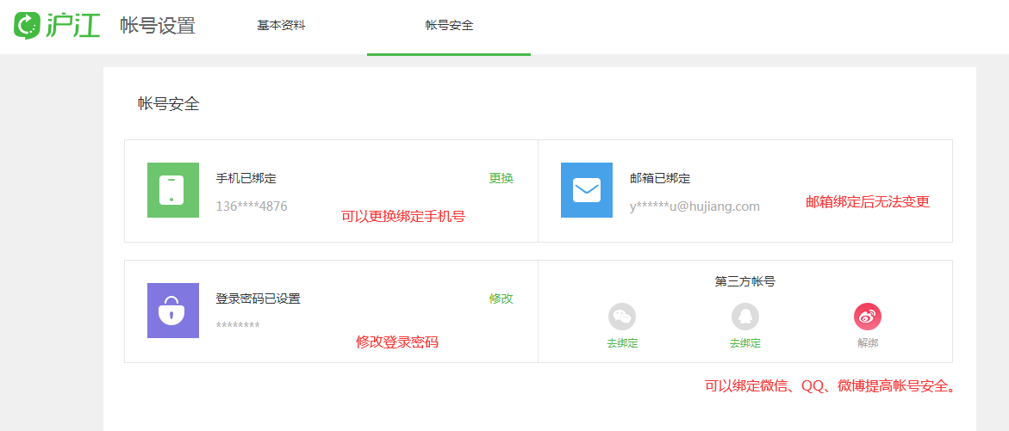This screenshot has height=431, width=1009.
Task: Click the masked hujiang.com email address
Action: point(694,206)
